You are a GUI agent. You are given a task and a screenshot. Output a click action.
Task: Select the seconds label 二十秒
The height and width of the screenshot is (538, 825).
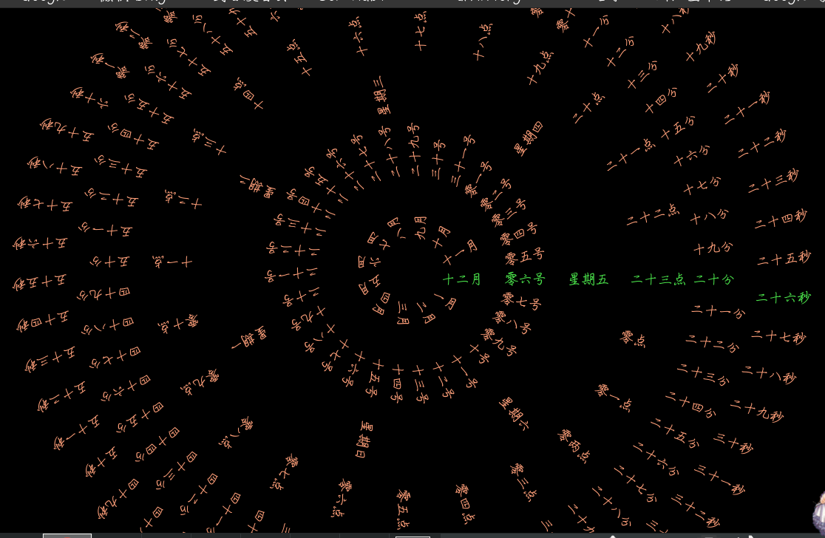tap(722, 78)
